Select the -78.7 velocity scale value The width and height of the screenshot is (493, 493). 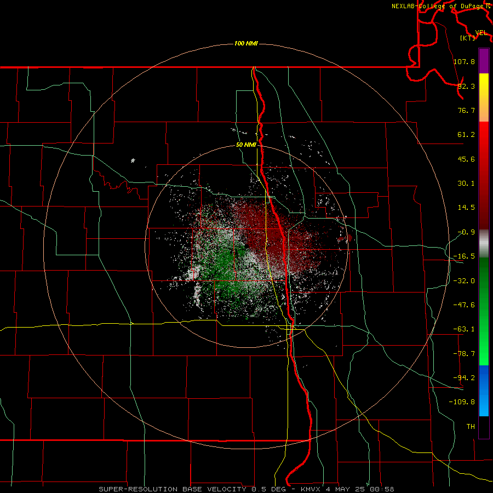pos(464,354)
